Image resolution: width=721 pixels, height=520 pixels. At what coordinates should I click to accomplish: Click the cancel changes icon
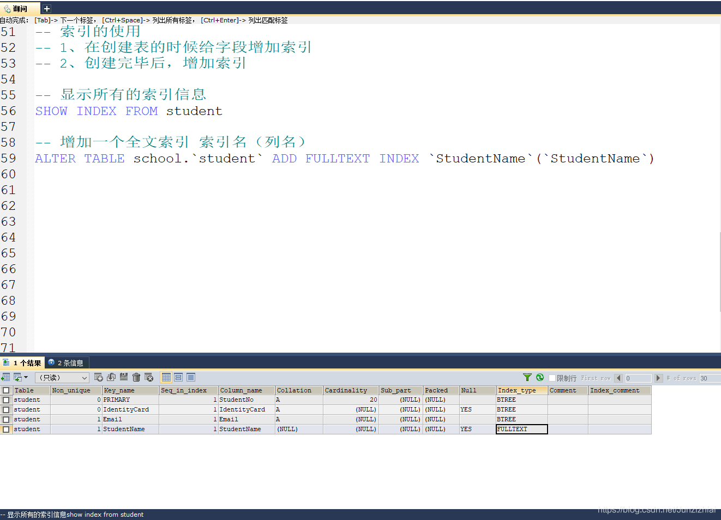point(148,377)
